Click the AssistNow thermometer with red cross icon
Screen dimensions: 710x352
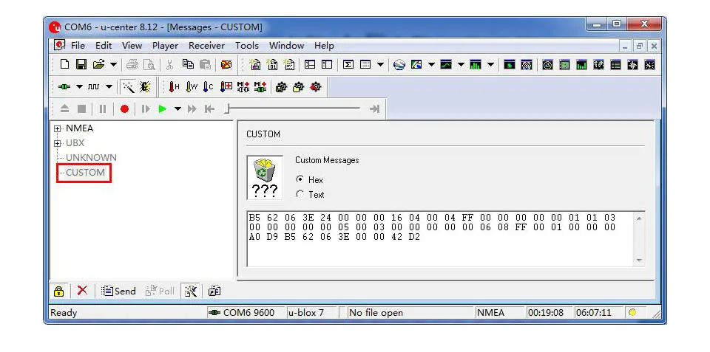click(x=226, y=86)
